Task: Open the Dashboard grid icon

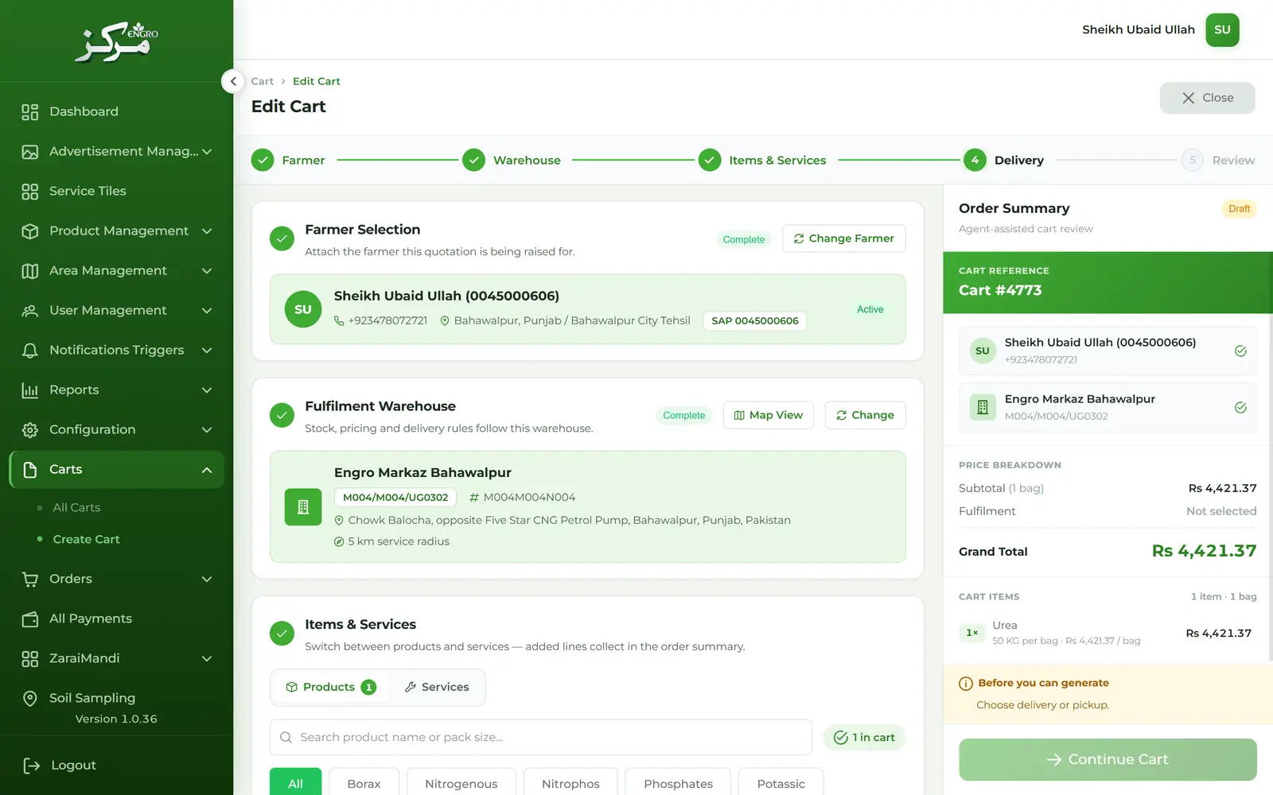Action: pyautogui.click(x=29, y=112)
